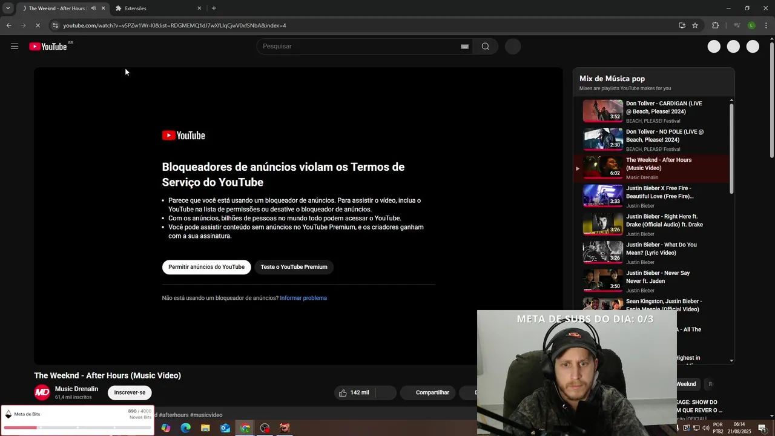The image size is (775, 436).
Task: Open the system volume icon in tray
Action: coord(705,428)
